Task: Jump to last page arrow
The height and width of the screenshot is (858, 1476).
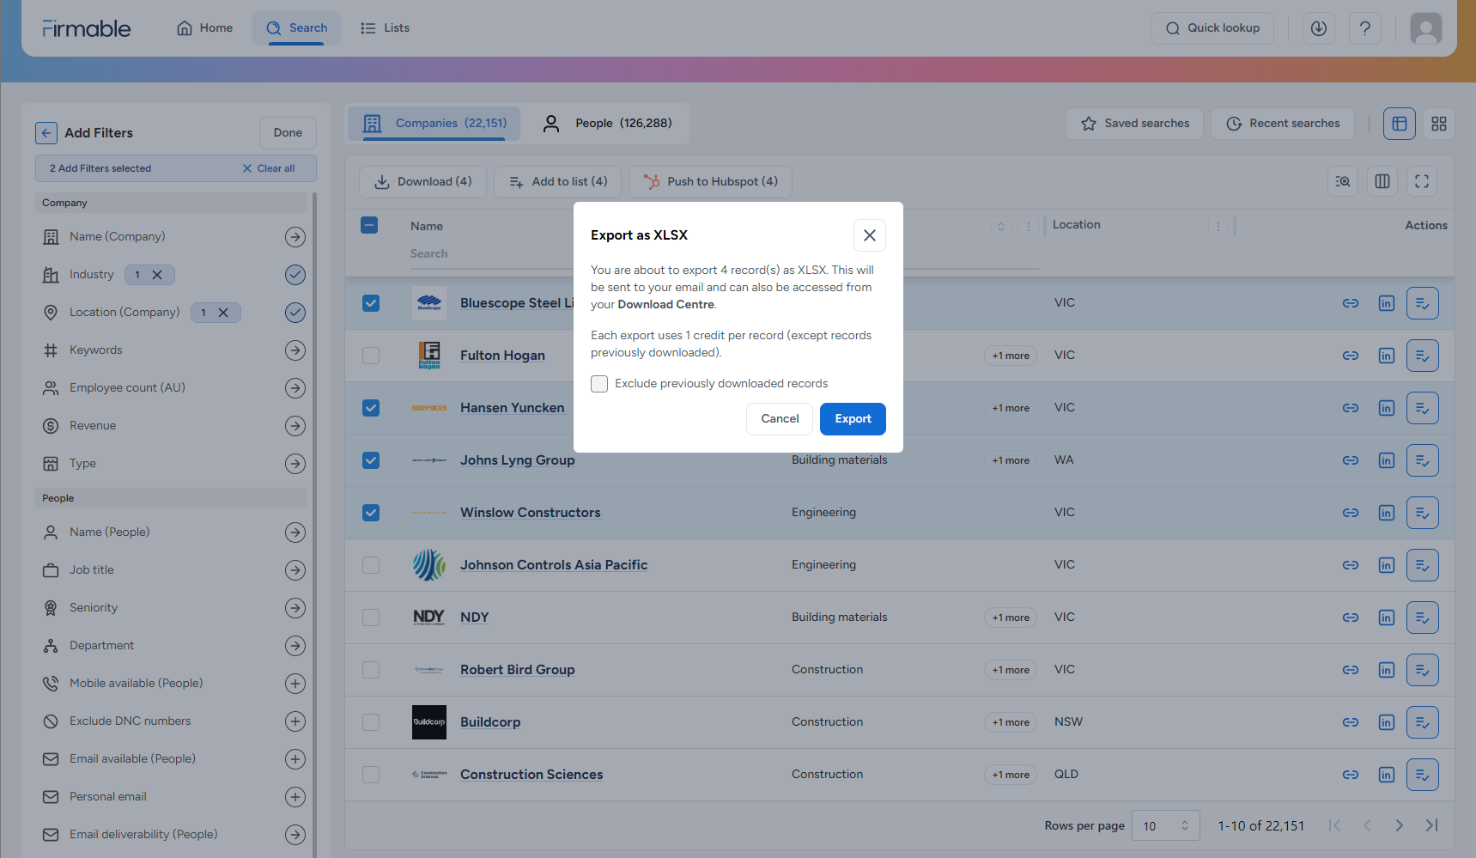Action: [x=1431, y=825]
